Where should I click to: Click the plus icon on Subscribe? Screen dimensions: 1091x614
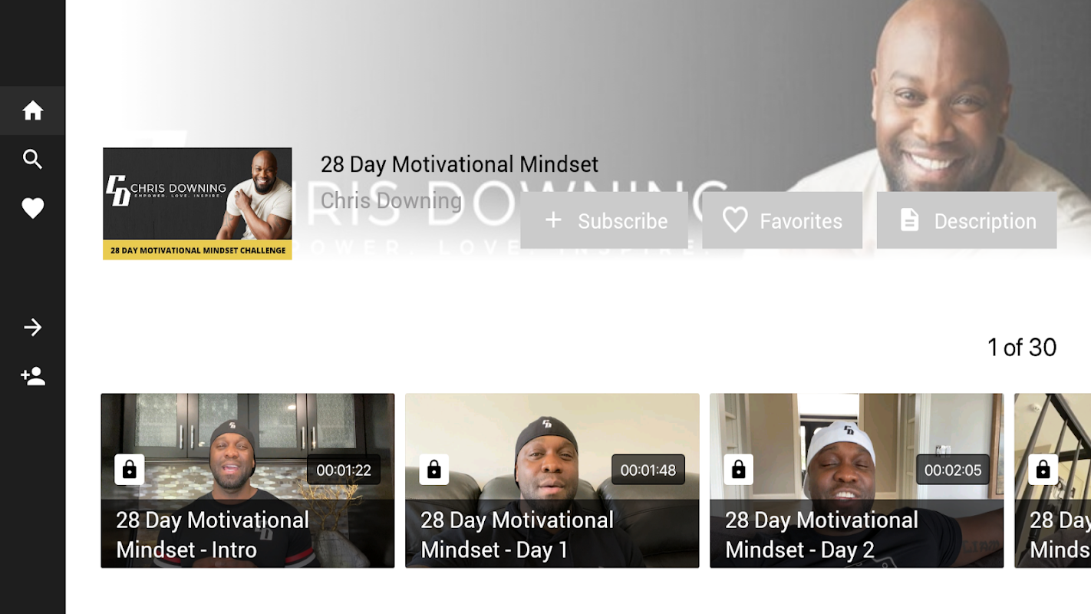(553, 220)
